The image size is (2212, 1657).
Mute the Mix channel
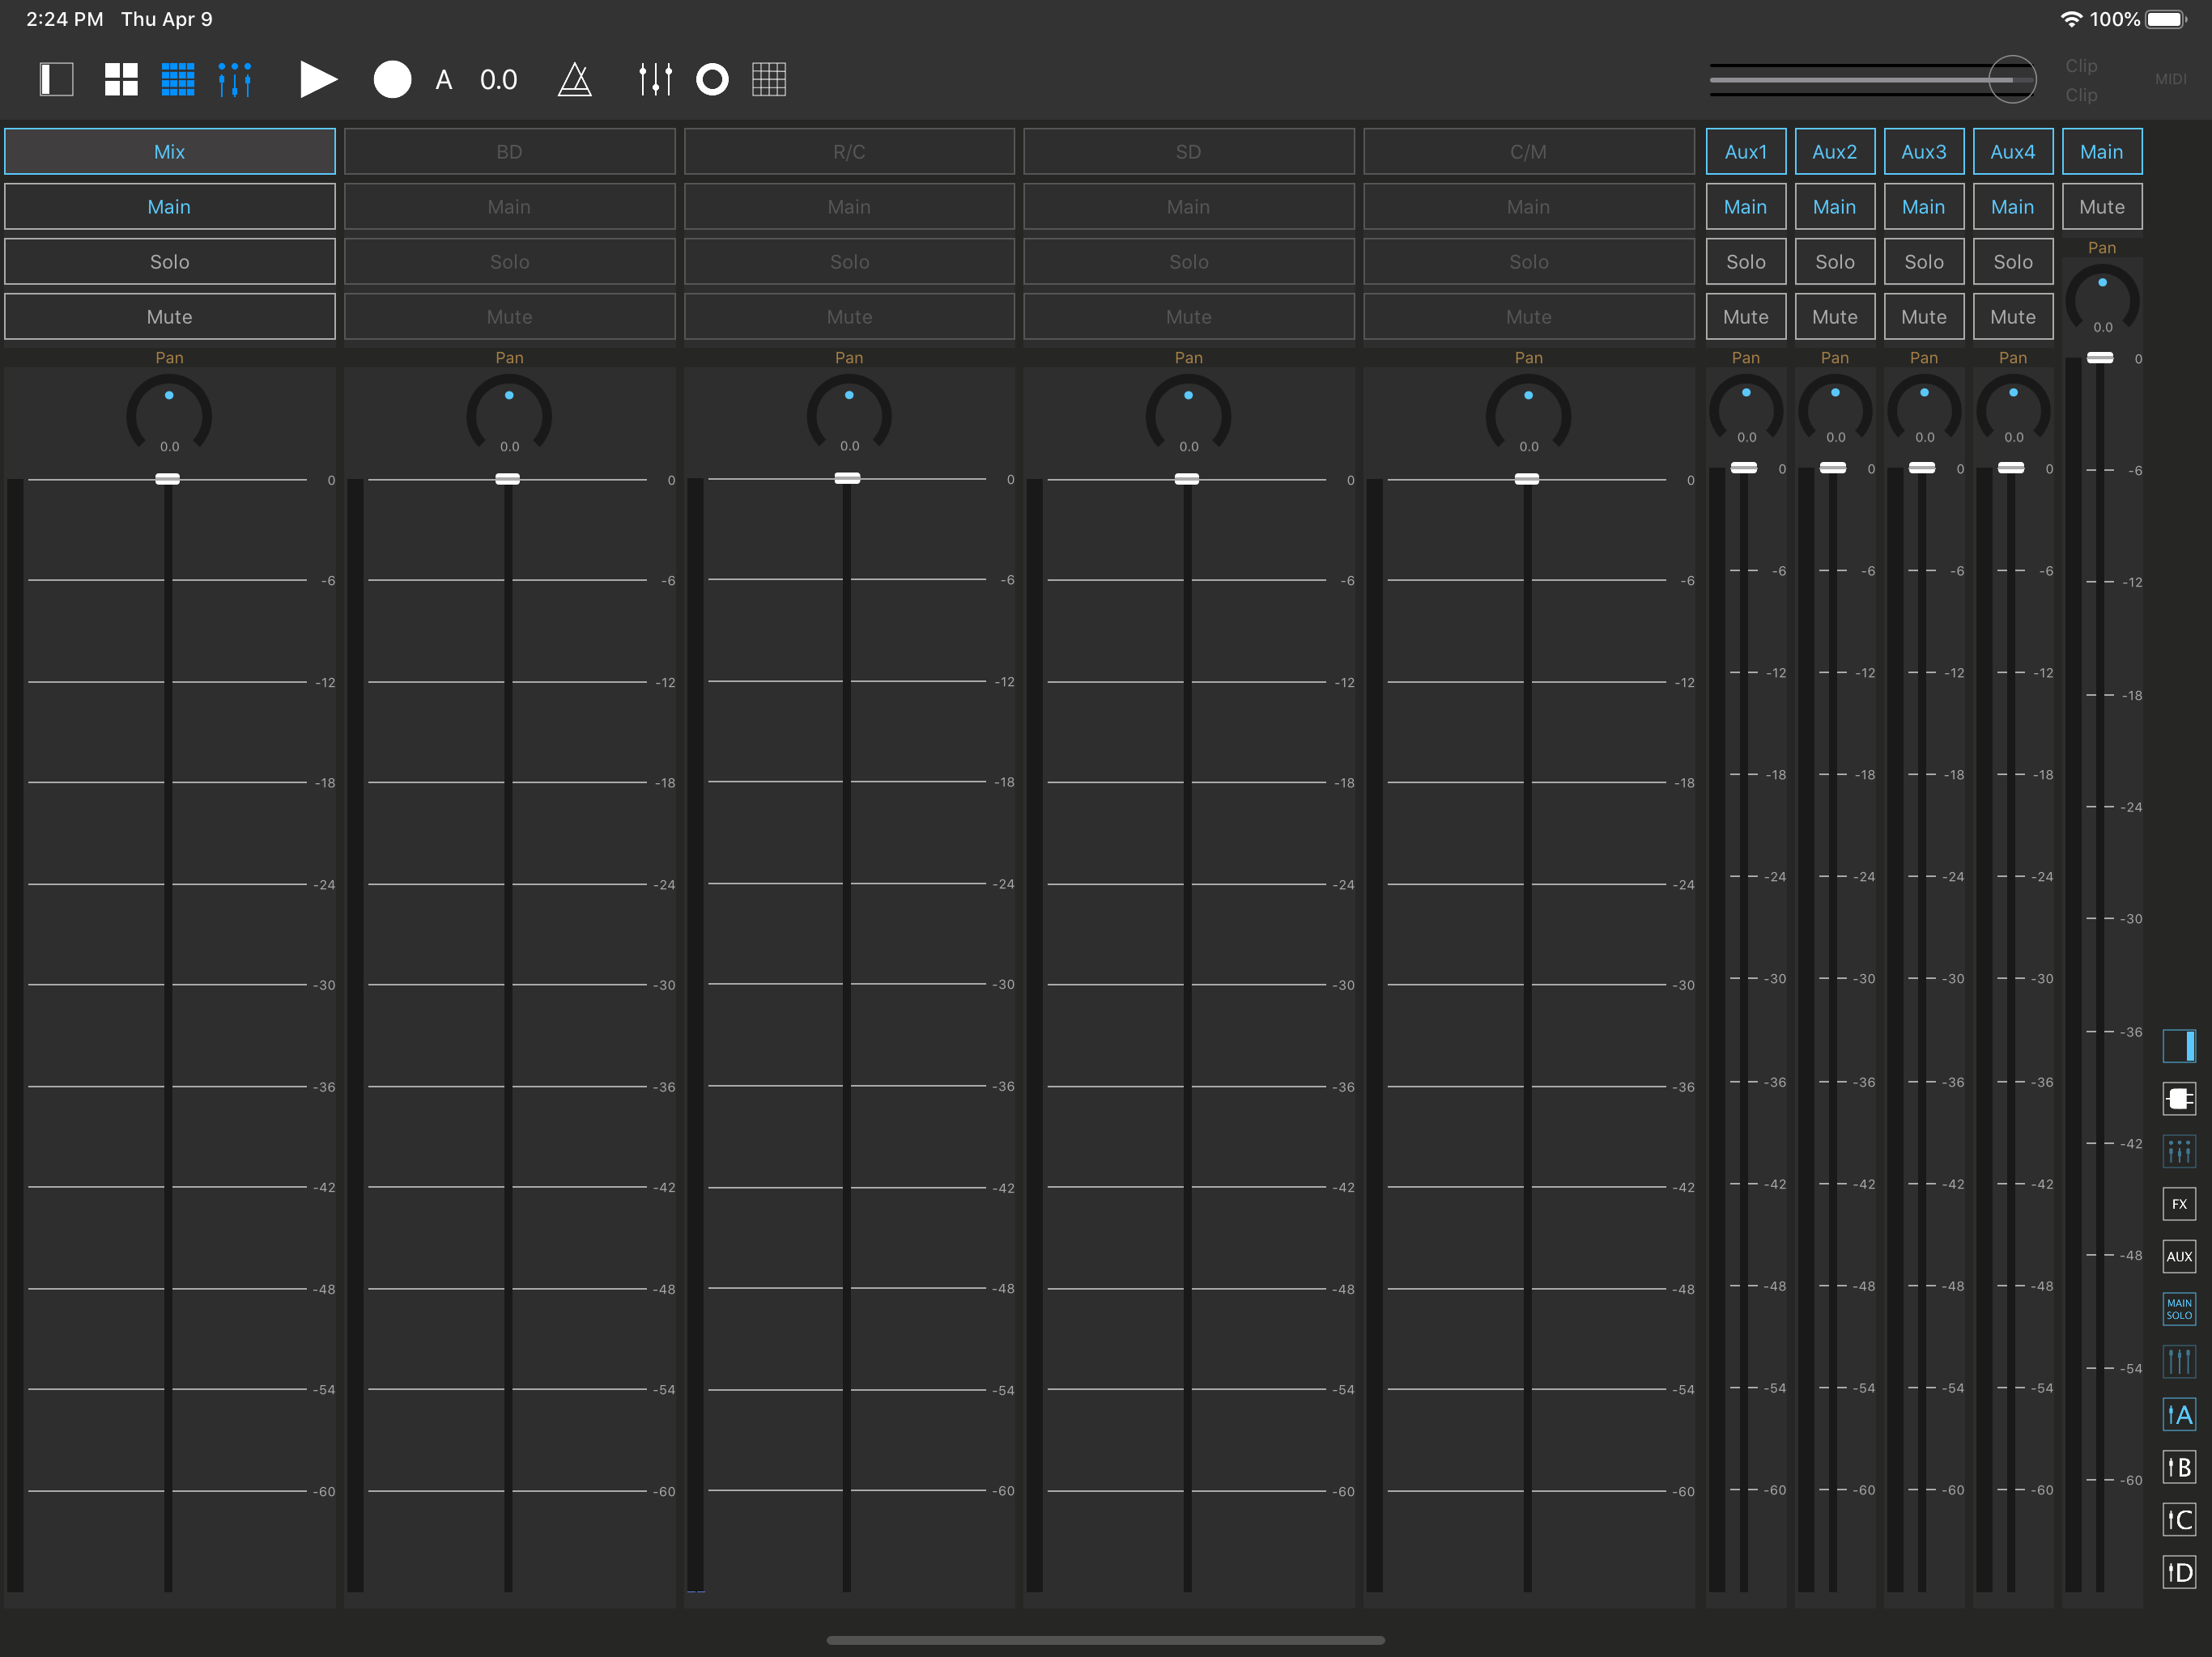tap(170, 317)
